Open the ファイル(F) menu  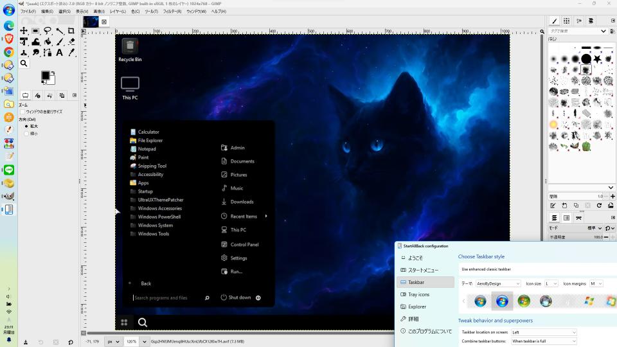pyautogui.click(x=28, y=12)
